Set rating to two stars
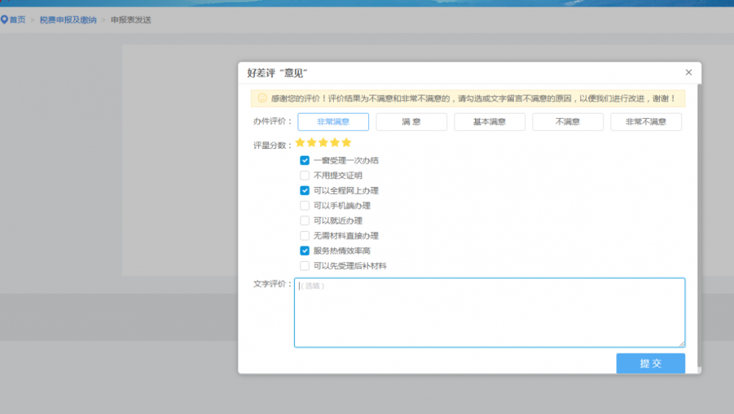Viewport: 734px width, 414px height. point(312,142)
